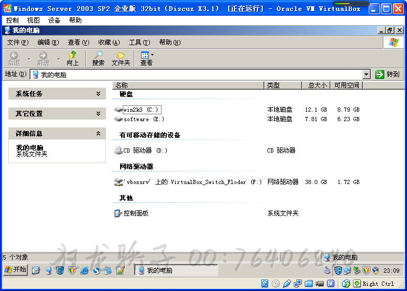This screenshot has width=407, height=291.
Task: Click the first quick launch icon beside Start
Action: 36,271
